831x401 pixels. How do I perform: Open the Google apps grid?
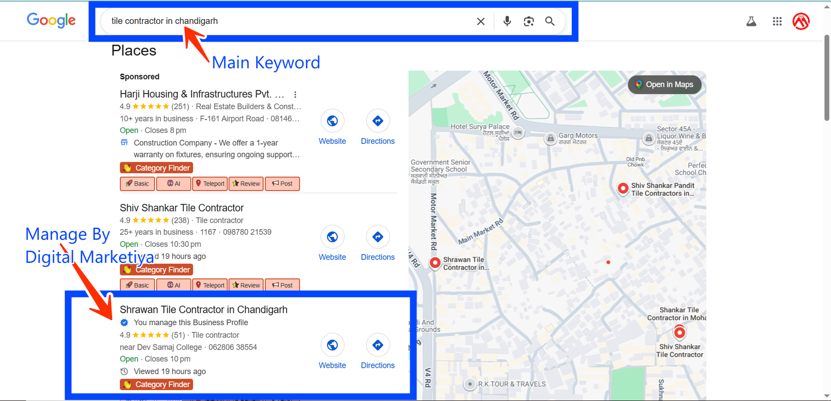point(777,21)
